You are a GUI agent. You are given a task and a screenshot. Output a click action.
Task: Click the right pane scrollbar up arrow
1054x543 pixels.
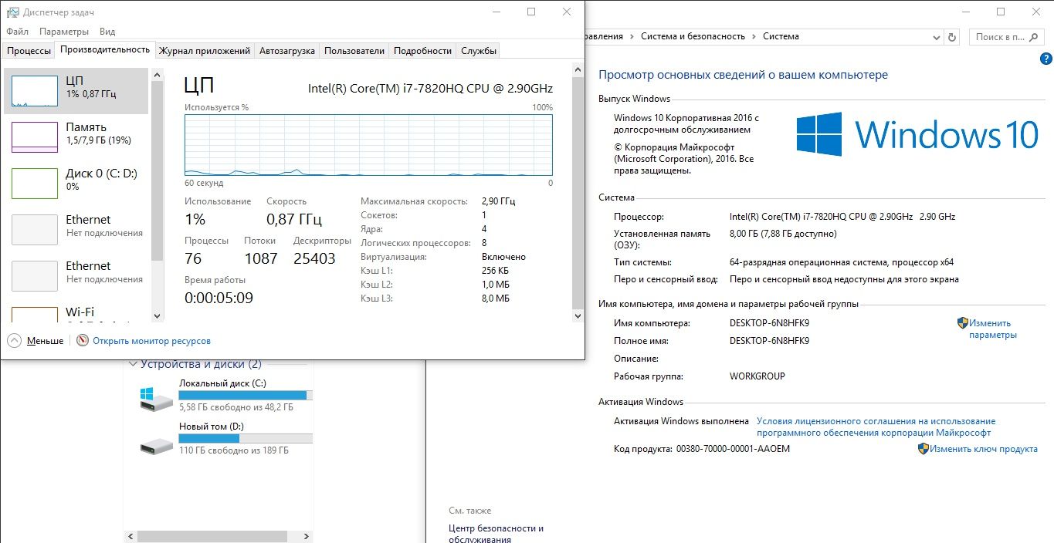578,70
